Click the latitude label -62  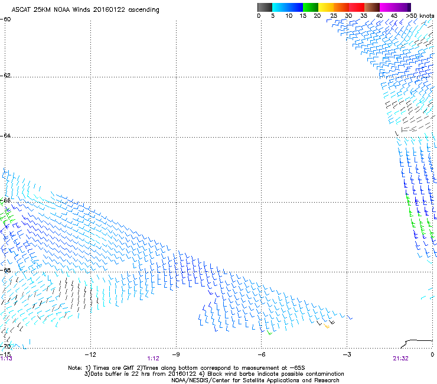(x=5, y=75)
